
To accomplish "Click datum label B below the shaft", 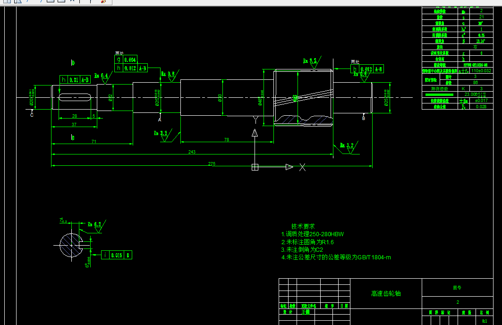I will (363, 118).
